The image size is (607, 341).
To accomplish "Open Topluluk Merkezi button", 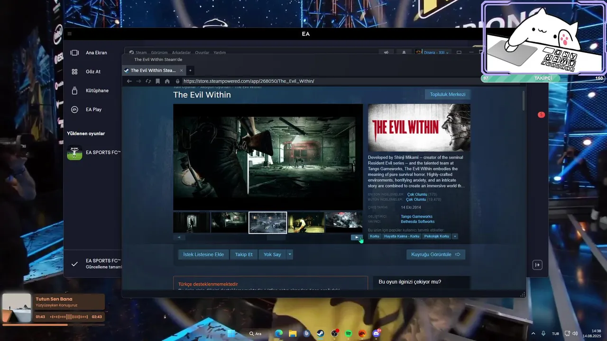I will pyautogui.click(x=447, y=94).
